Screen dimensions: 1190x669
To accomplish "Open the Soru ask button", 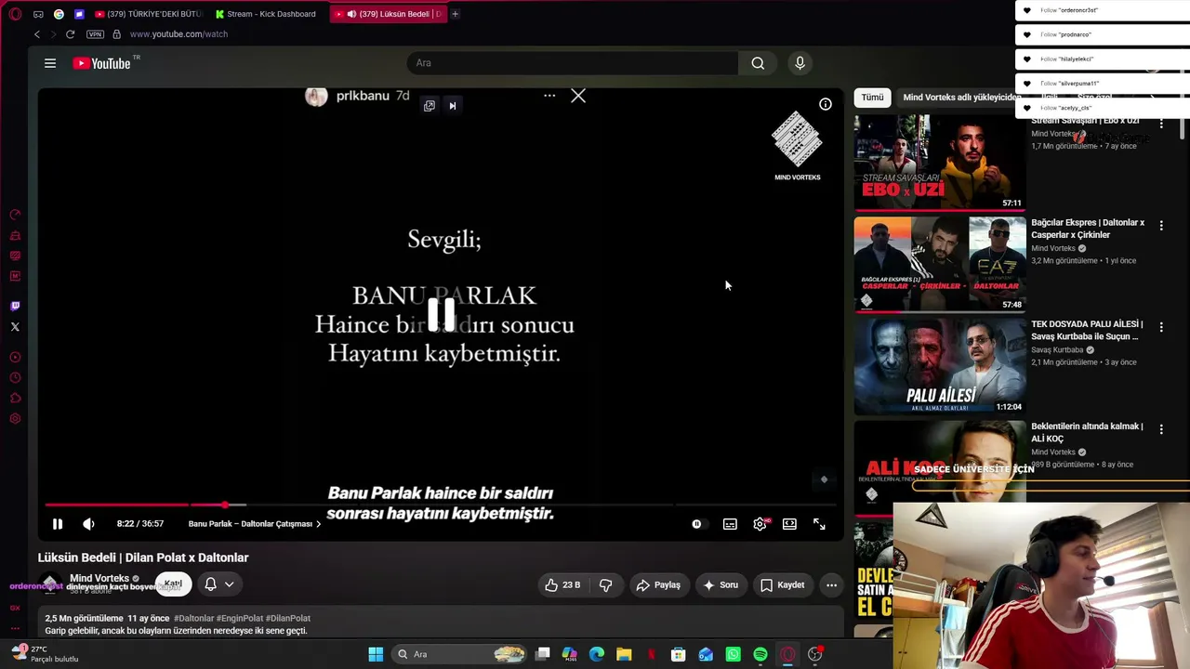I will (x=721, y=585).
